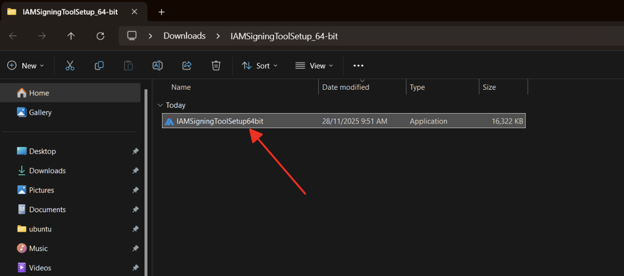This screenshot has width=624, height=276.
Task: Expand chevron before Downloads in address bar
Action: 151,36
